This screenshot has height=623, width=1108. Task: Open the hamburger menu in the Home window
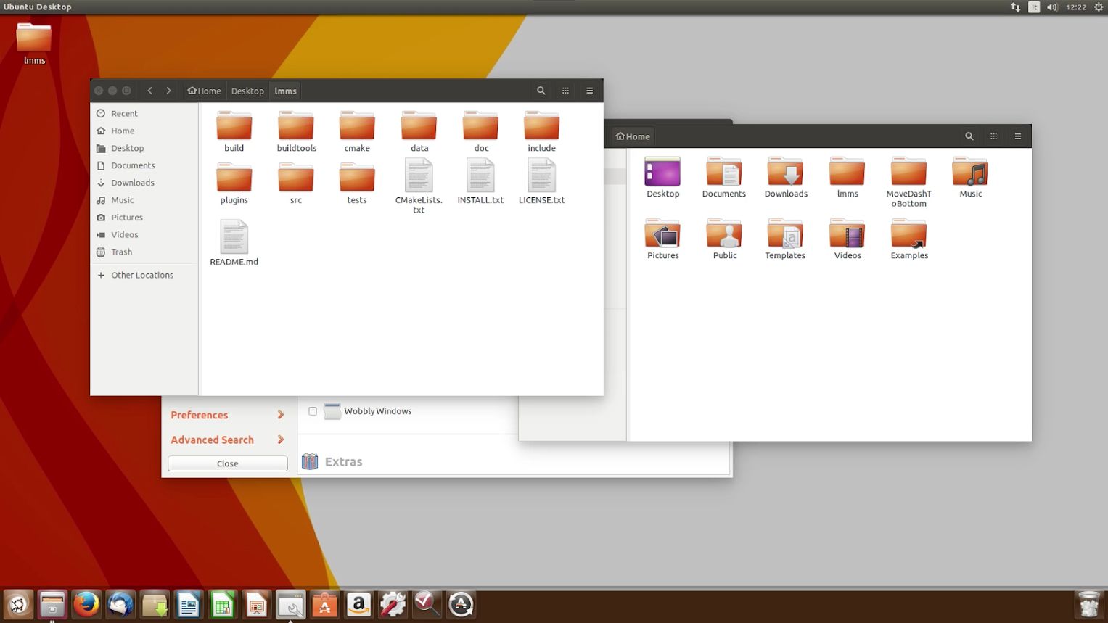pos(1017,136)
